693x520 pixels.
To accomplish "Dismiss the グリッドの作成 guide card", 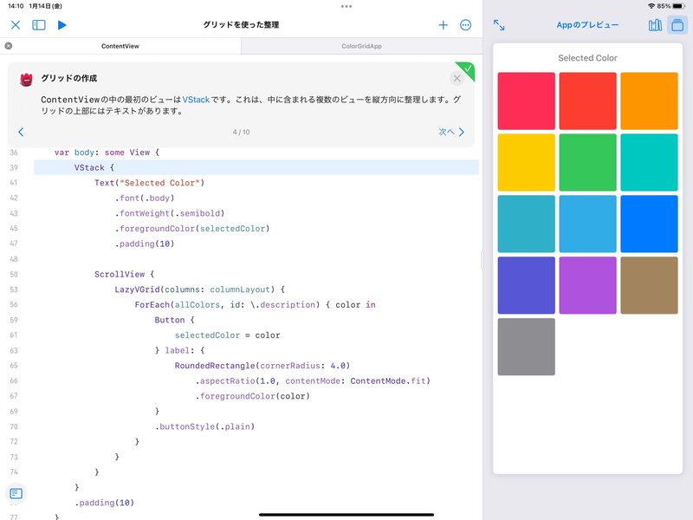I will point(457,78).
